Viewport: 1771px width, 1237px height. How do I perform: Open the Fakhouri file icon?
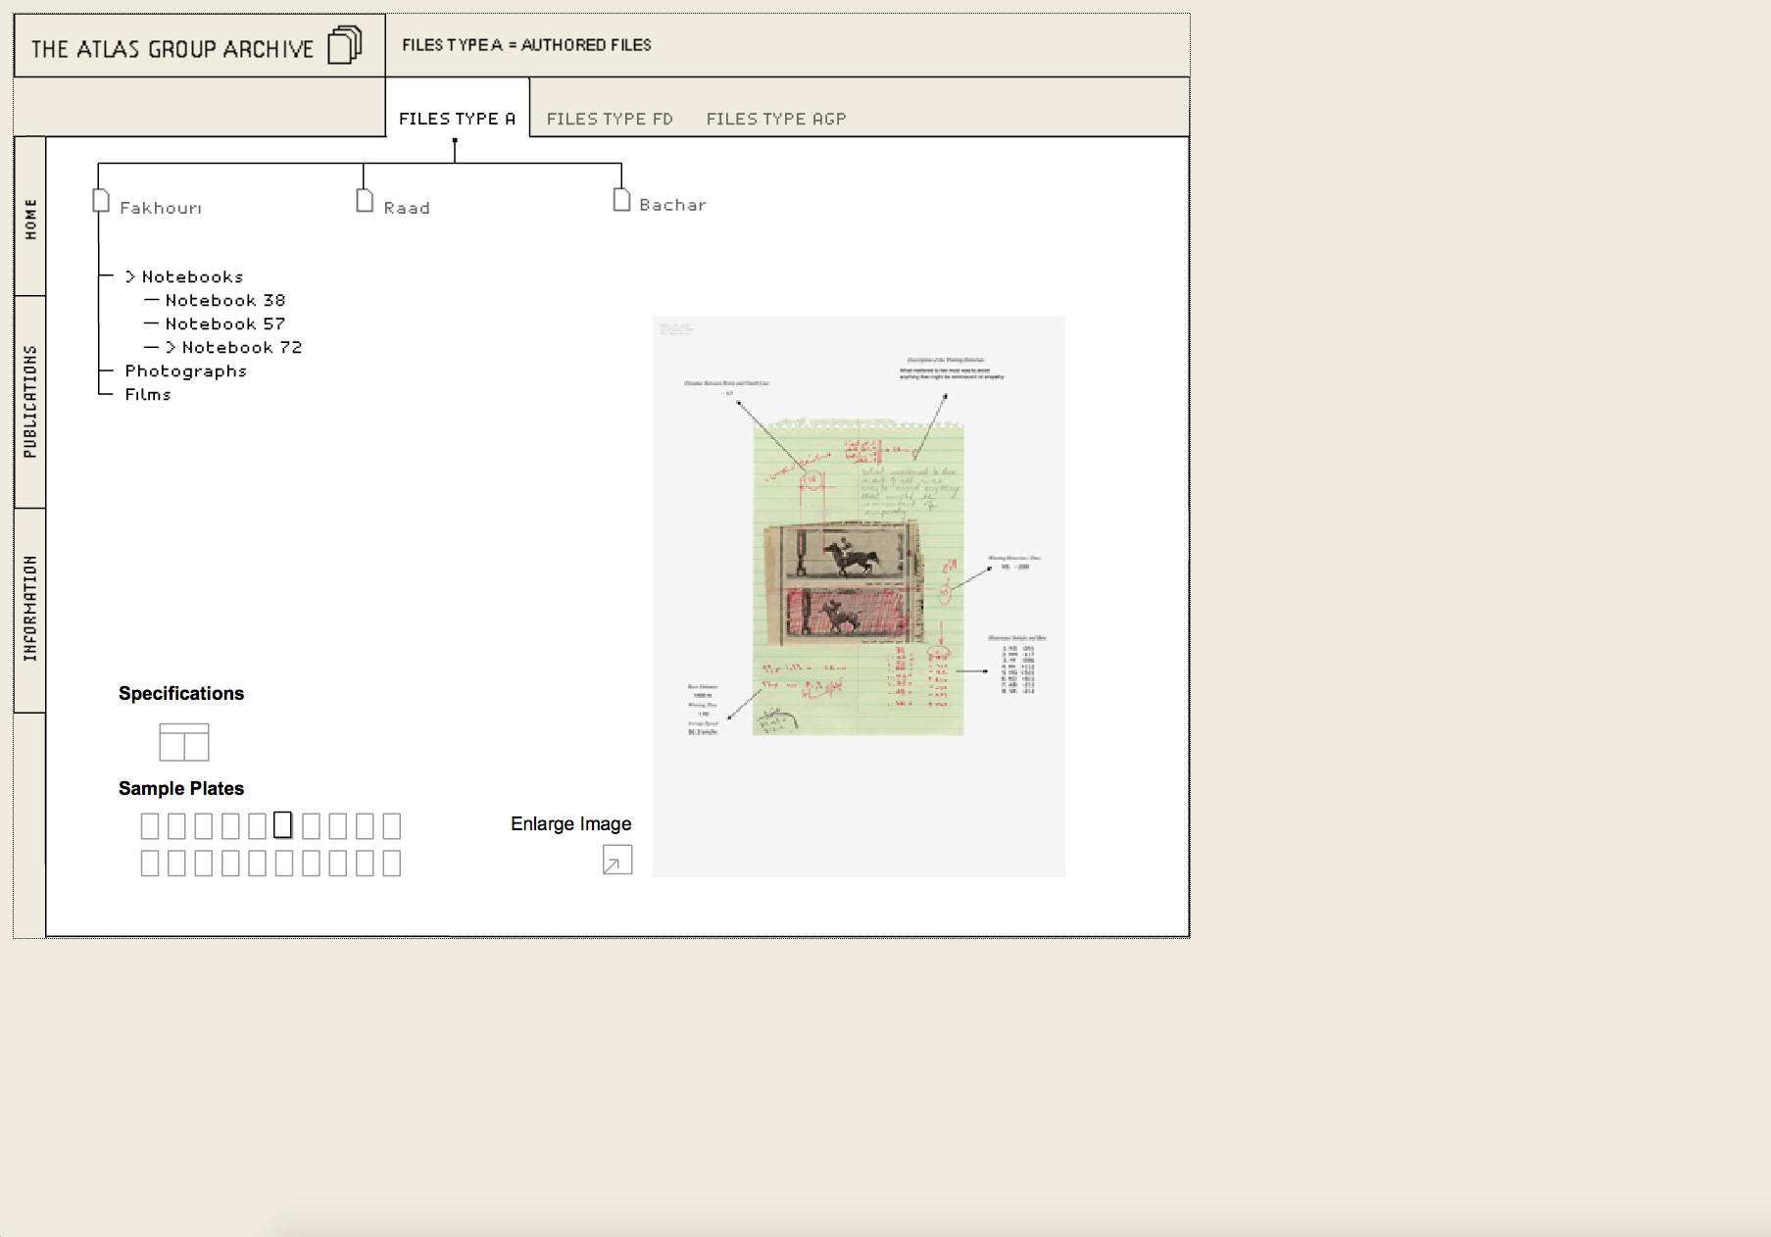(101, 200)
